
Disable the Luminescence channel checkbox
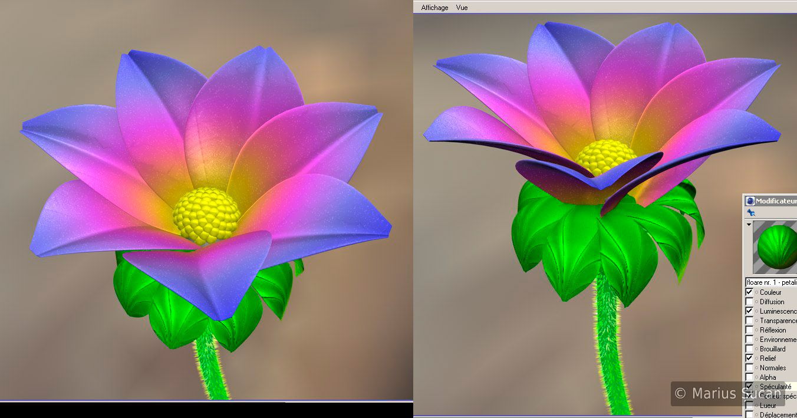pyautogui.click(x=749, y=311)
